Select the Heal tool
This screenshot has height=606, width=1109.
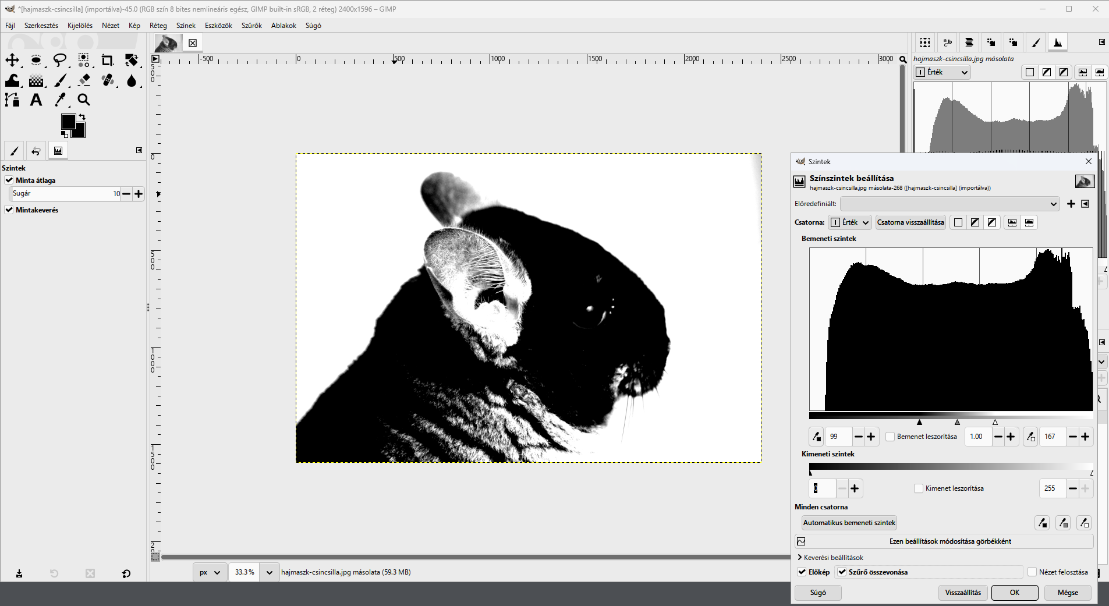pos(108,80)
